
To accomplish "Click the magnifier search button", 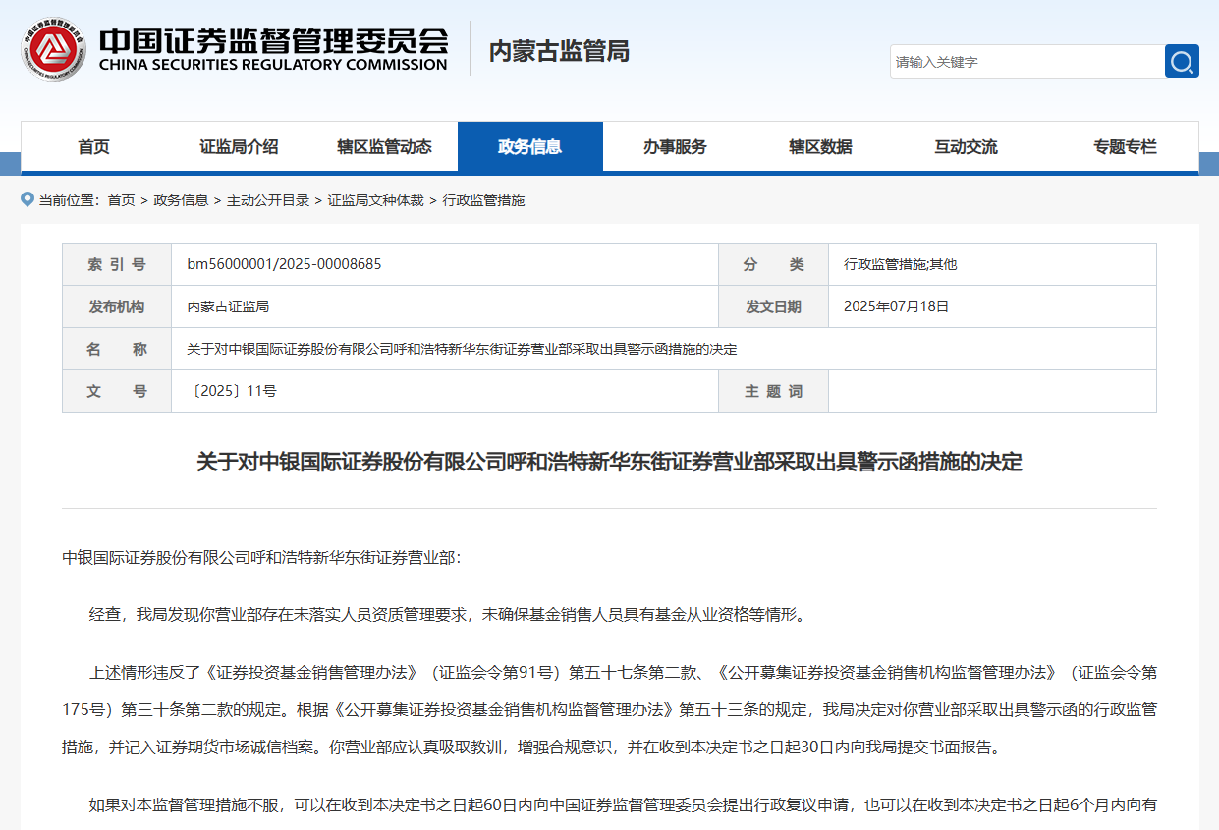I will pos(1182,61).
